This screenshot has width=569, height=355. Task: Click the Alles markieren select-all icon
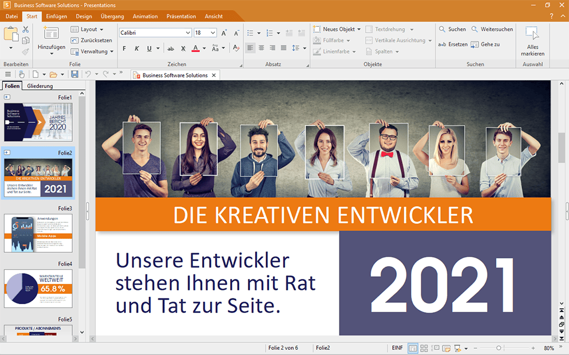click(532, 41)
